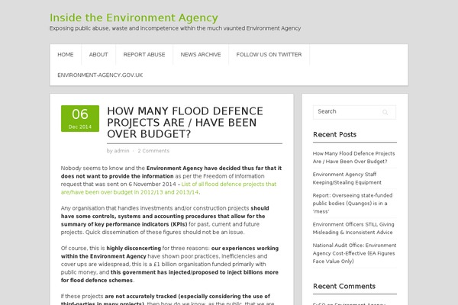Open recent post Report: Overseeing state-funded public bodies
This screenshot has width=458, height=305.
353,203
